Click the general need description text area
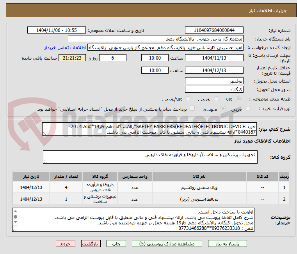Image resolution: width=297 pixels, height=254 pixels. click(149, 129)
